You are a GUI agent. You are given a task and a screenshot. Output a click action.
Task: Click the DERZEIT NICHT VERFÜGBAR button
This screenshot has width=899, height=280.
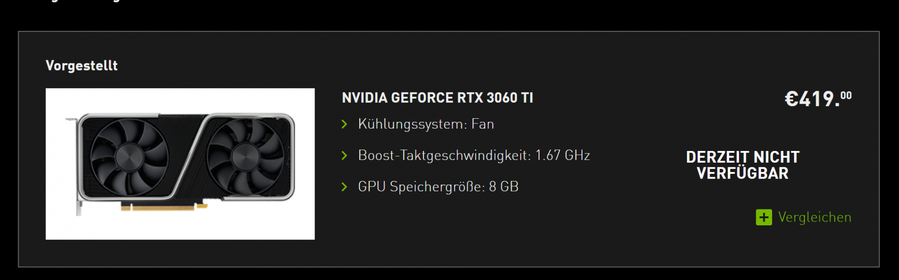[743, 165]
